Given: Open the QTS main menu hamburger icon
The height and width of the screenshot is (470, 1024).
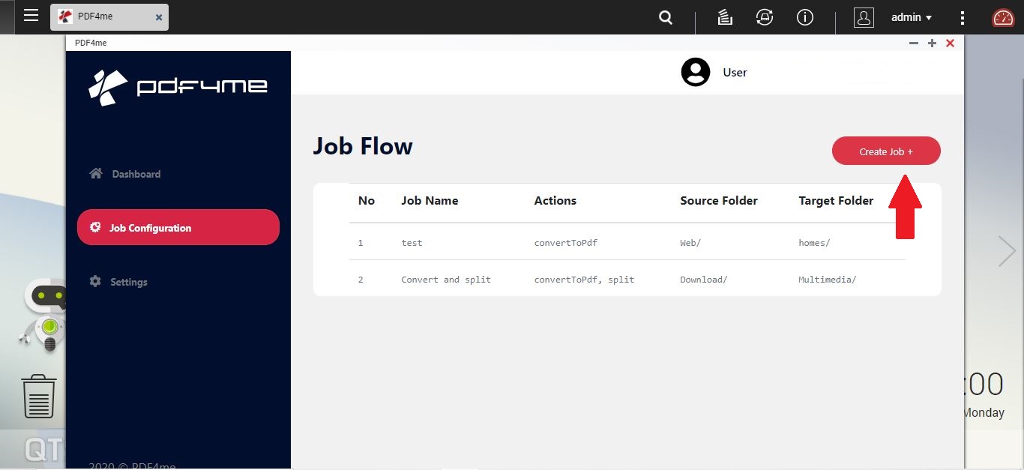Looking at the screenshot, I should [31, 15].
